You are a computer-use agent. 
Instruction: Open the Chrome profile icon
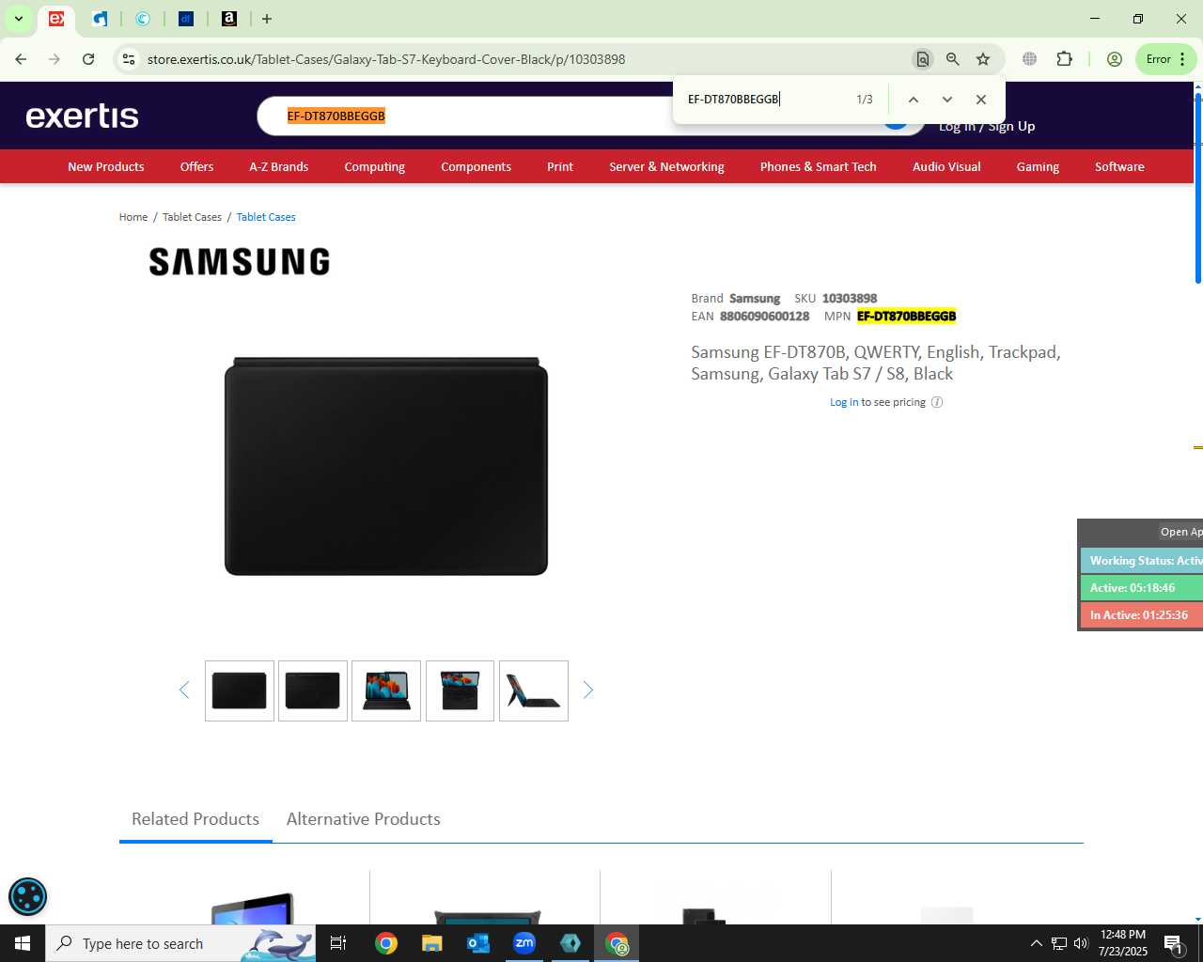(1115, 59)
